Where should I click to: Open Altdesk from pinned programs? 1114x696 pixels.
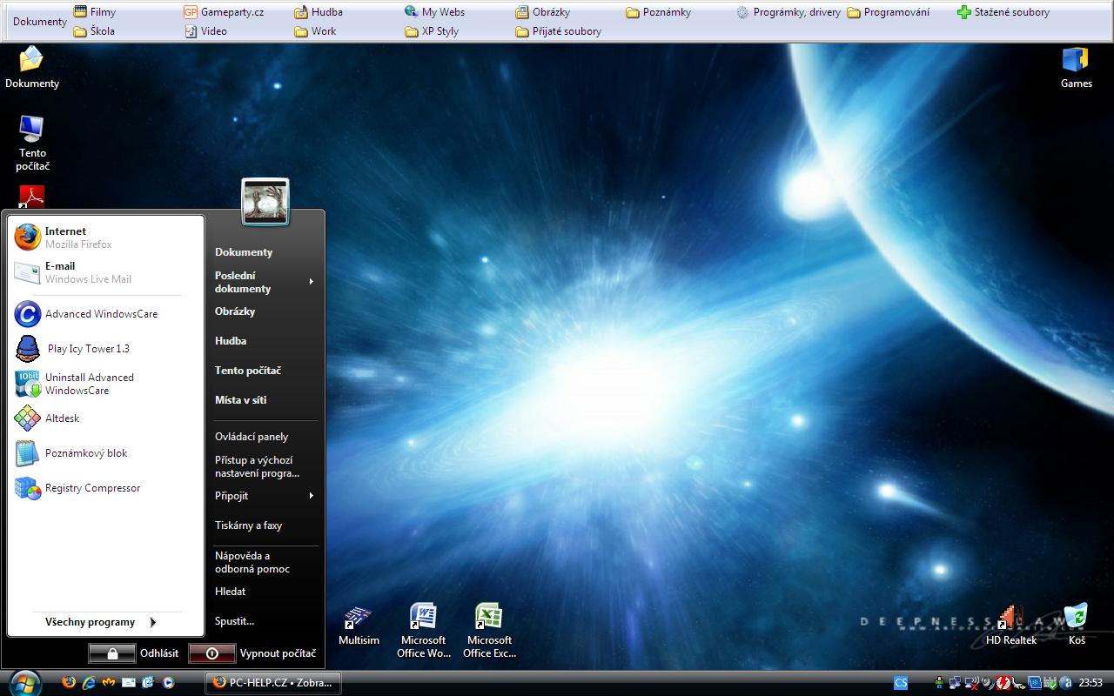click(61, 418)
